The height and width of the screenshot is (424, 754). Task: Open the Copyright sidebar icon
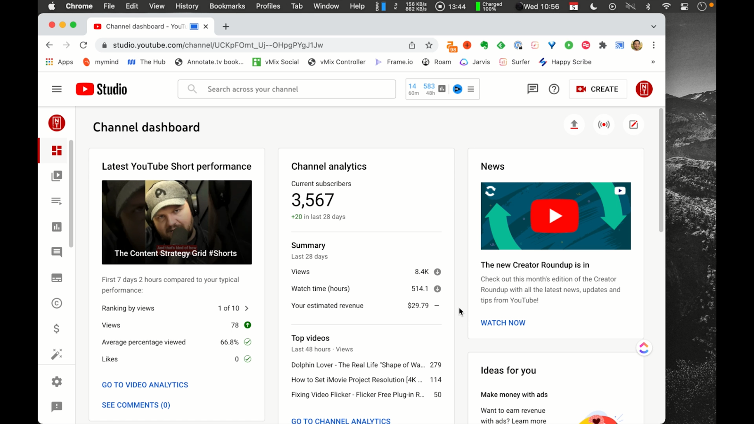57,303
